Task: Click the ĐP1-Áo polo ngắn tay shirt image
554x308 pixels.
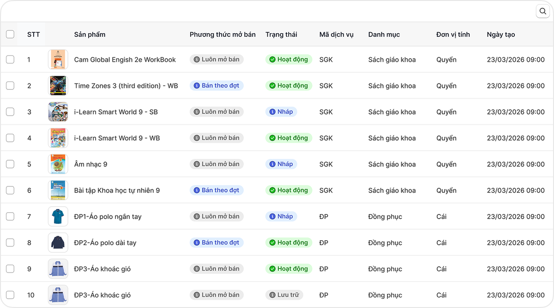Action: (x=58, y=216)
